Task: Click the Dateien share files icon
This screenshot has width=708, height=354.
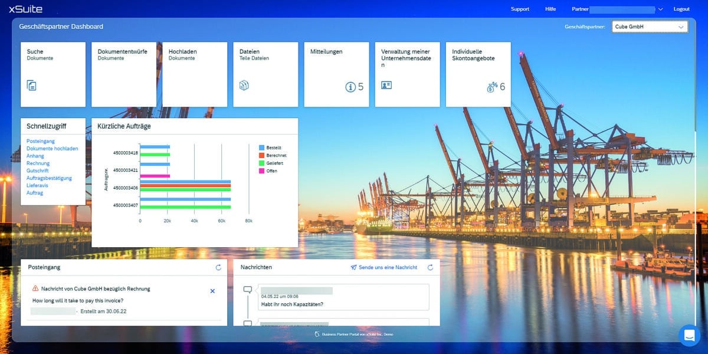Action: coord(244,86)
